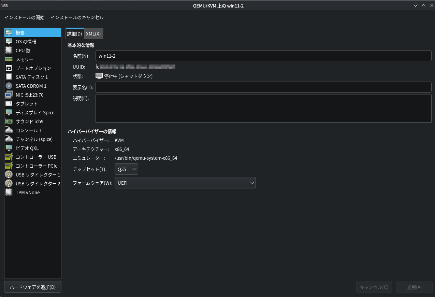The image size is (435, 297).
Task: Click インストールの開始 in the toolbar
Action: pyautogui.click(x=25, y=17)
